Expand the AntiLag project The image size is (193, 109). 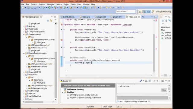pyautogui.click(x=24, y=26)
